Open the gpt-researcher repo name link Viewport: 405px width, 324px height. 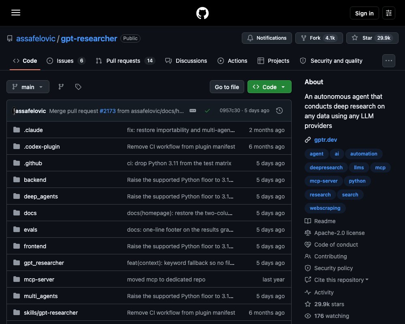[x=89, y=38]
